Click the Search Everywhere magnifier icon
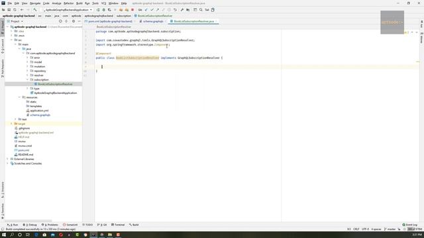The image size is (424, 238). (201, 10)
